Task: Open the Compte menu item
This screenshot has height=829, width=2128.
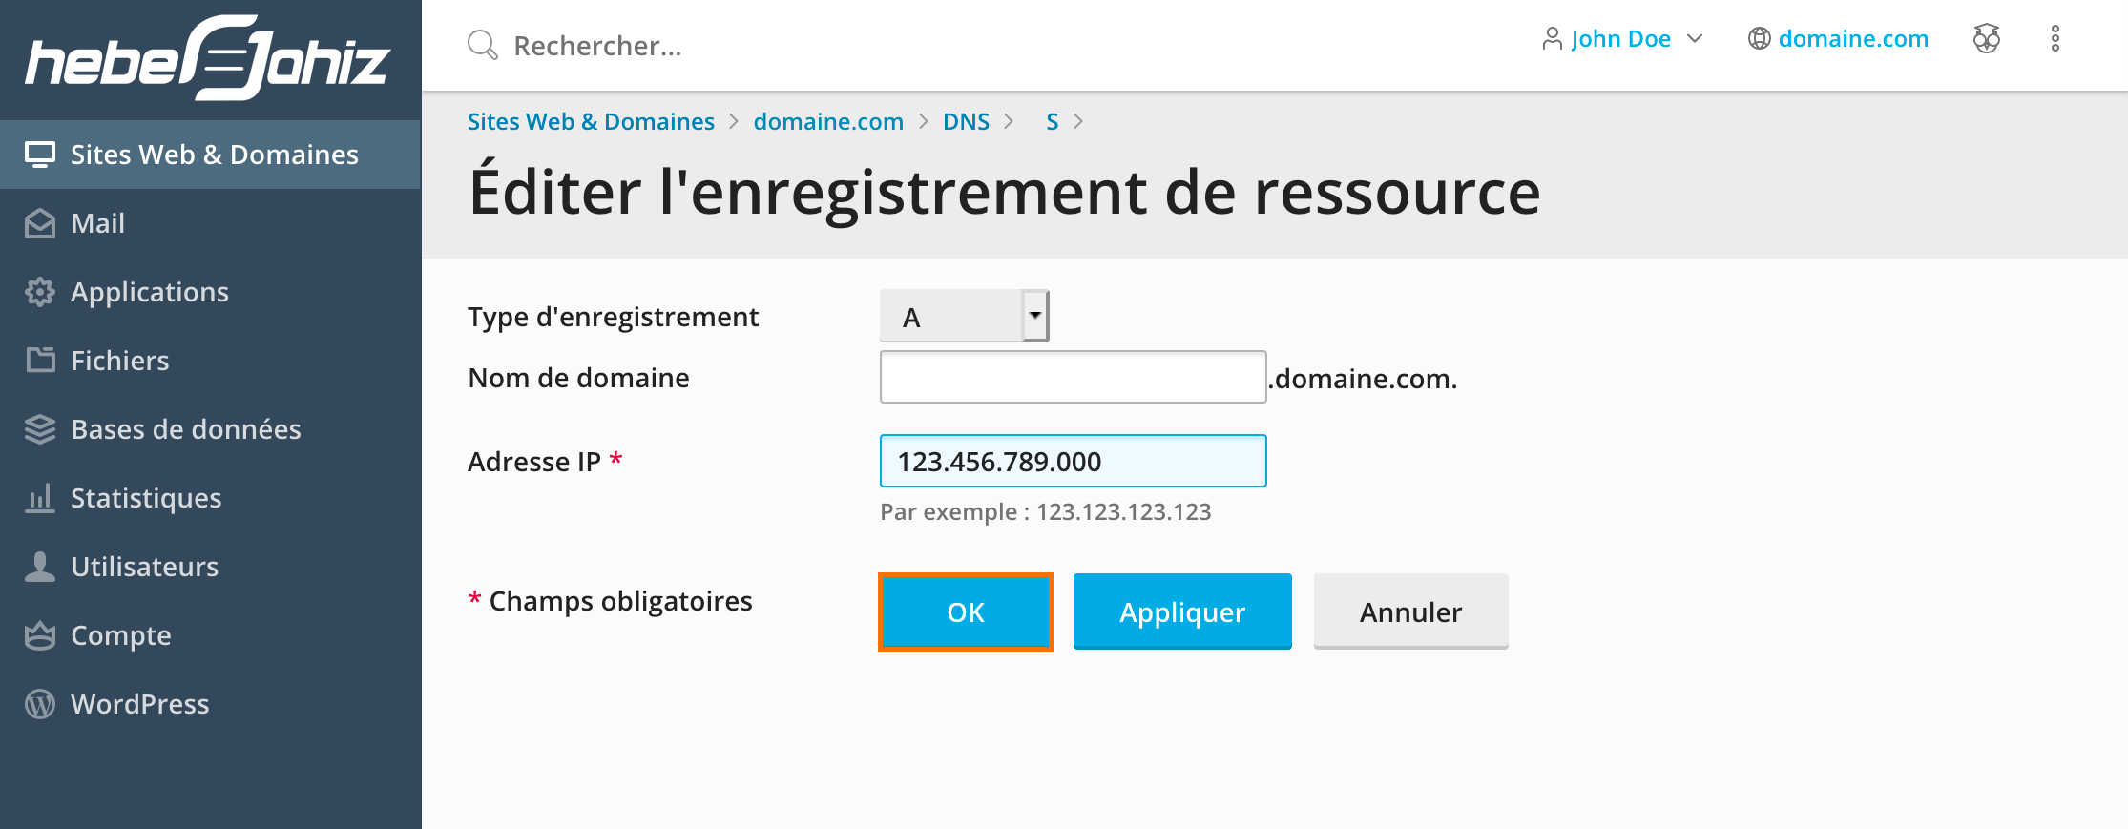Action: (211, 635)
